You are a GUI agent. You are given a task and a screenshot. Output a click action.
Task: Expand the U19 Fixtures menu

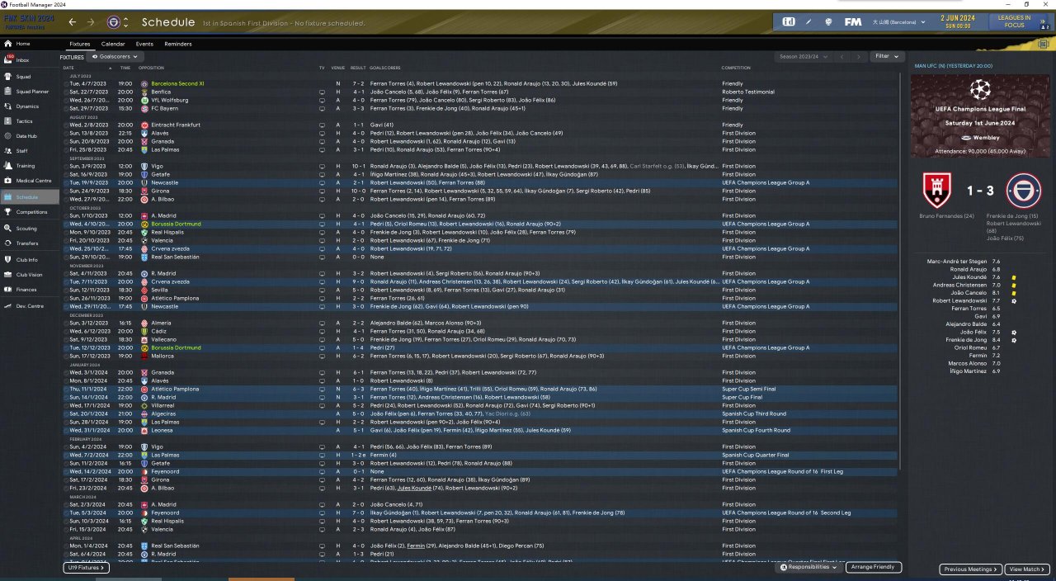[86, 568]
